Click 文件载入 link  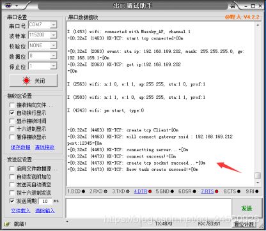tap(20, 211)
